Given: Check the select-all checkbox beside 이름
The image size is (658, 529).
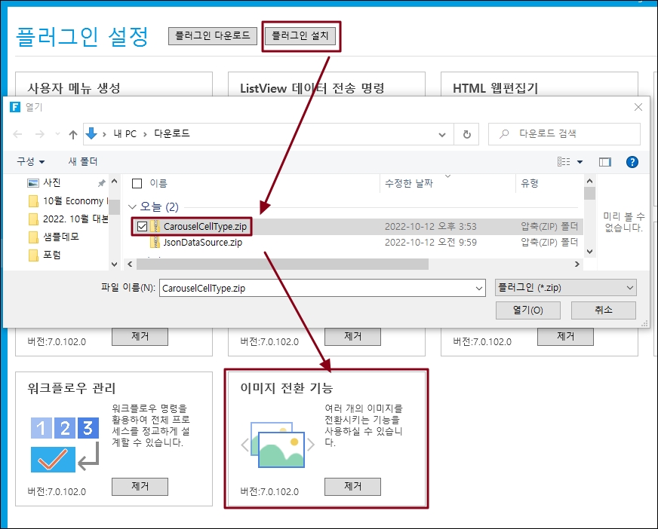Looking at the screenshot, I should click(x=137, y=183).
